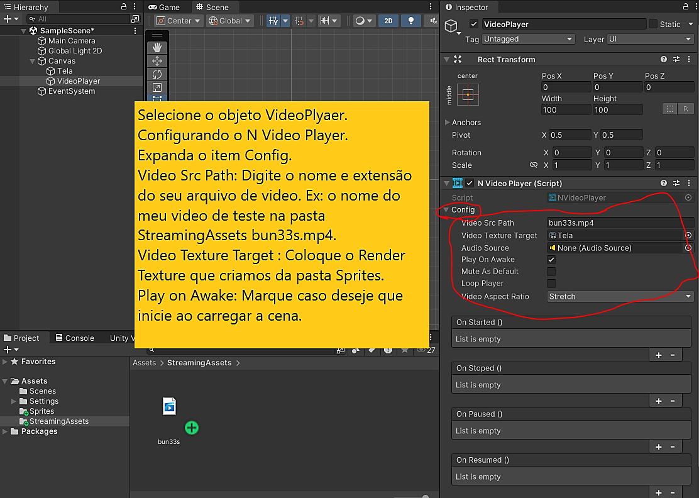The height and width of the screenshot is (498, 699).
Task: Toggle scene audio speaker icon
Action: click(x=432, y=21)
